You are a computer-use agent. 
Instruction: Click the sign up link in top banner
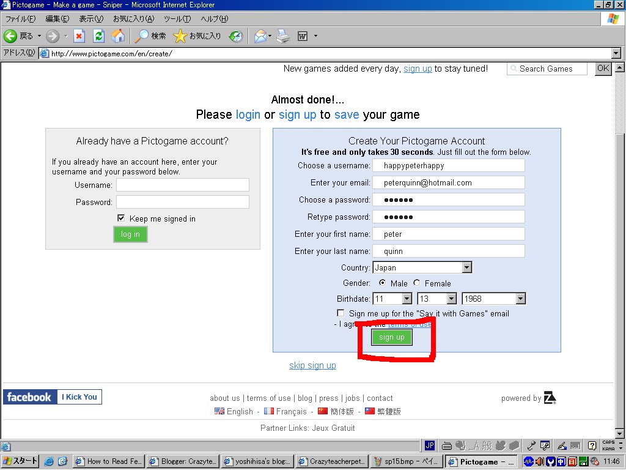418,69
